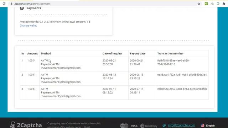The height and width of the screenshot is (128, 228).
Task: Click the 1.00 $ amount in row 3
Action: pyautogui.click(x=31, y=89)
